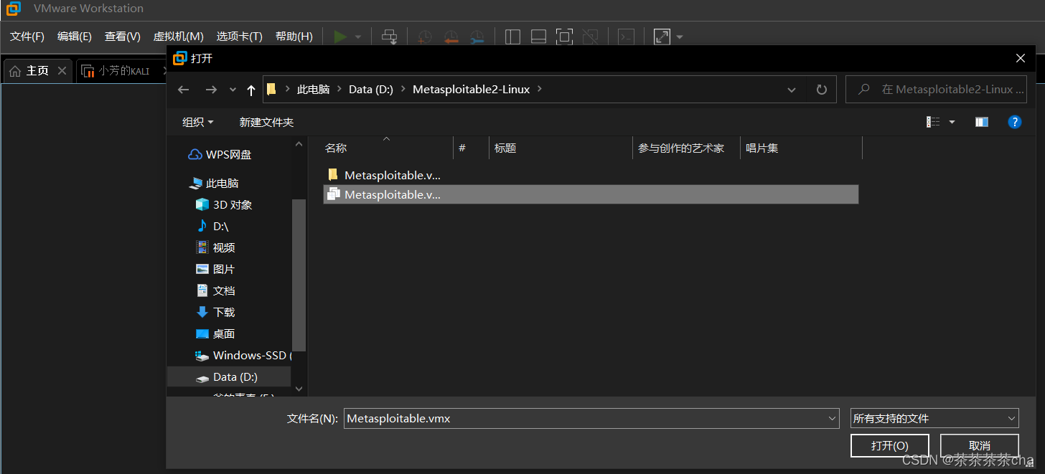Select 文档 in the navigation pane
The image size is (1045, 474).
click(x=215, y=290)
